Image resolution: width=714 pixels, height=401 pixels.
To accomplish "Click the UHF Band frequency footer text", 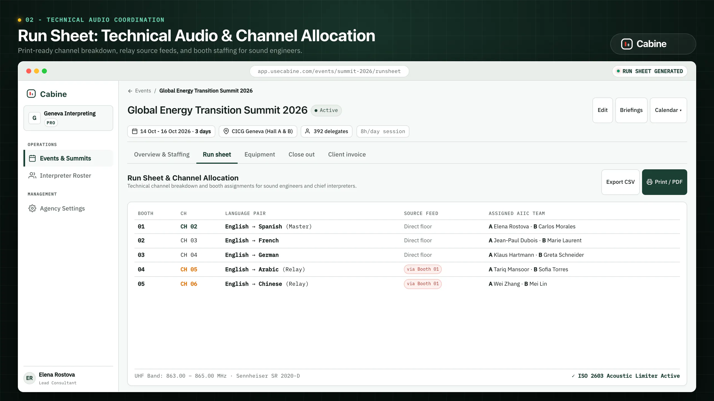I will [x=217, y=376].
